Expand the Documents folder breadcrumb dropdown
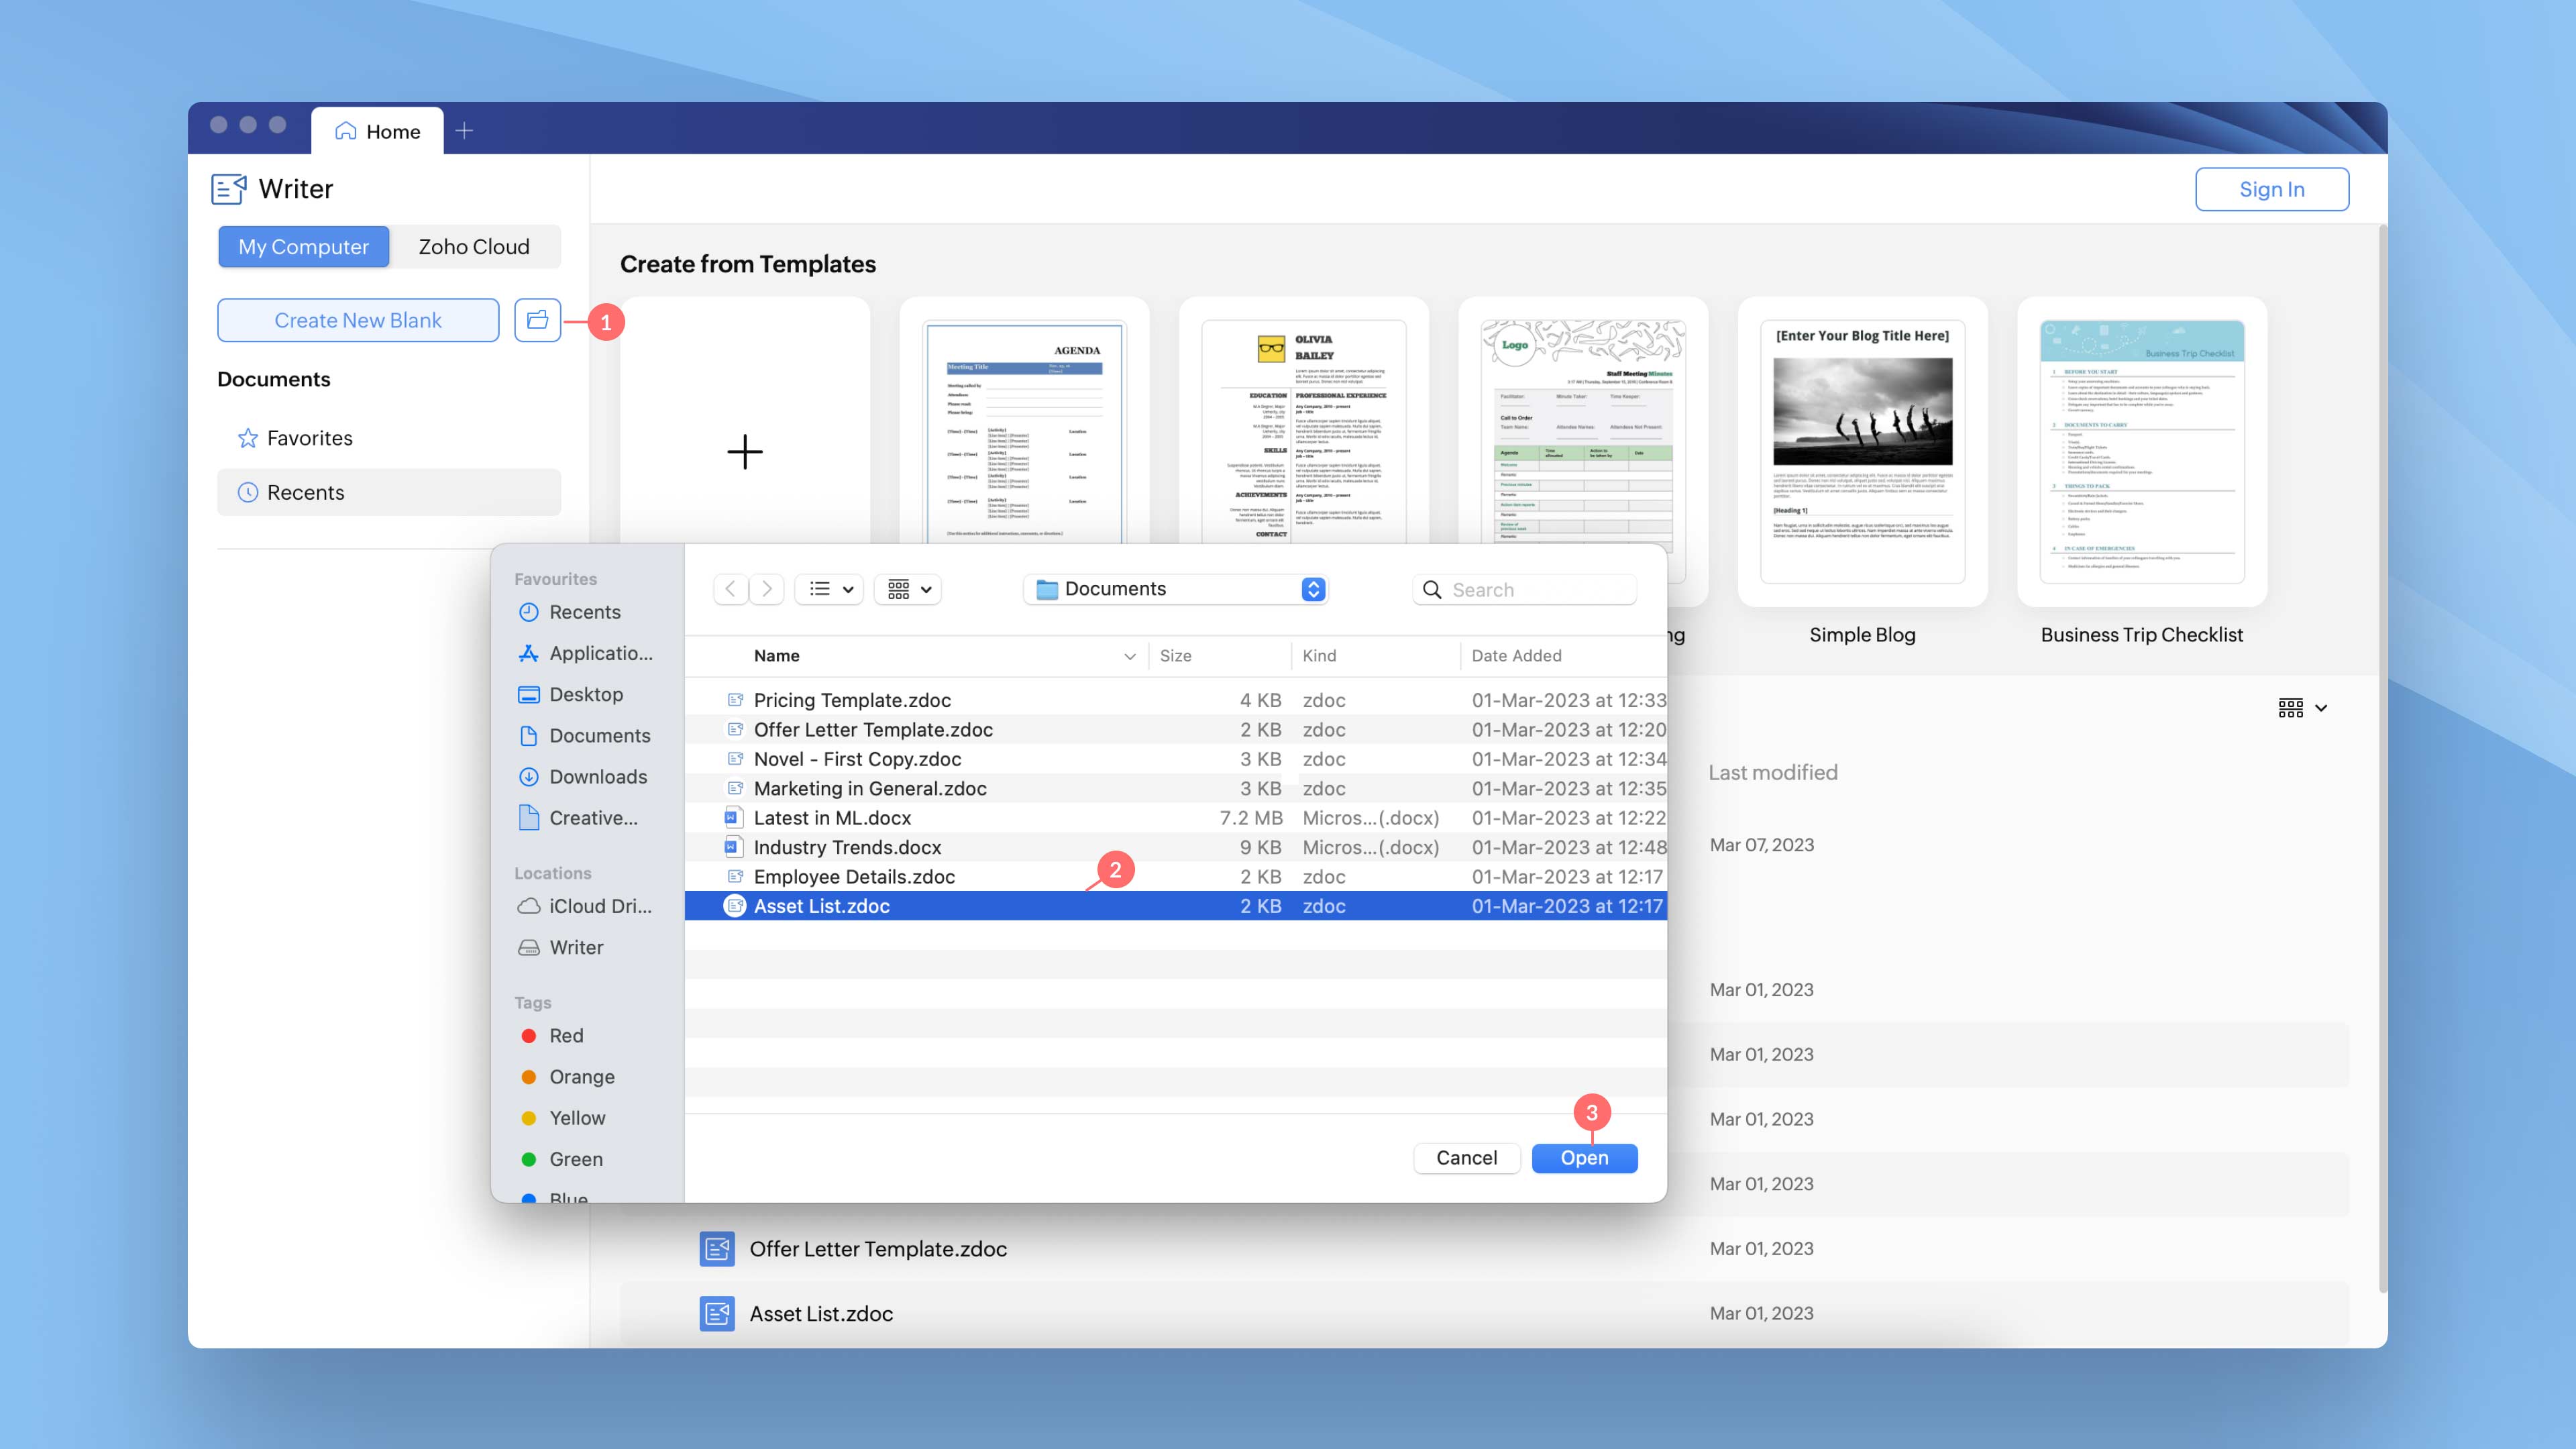The width and height of the screenshot is (2576, 1449). 1315,589
